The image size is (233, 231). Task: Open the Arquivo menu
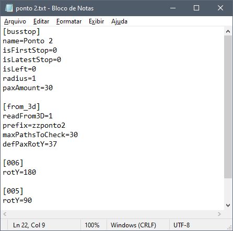click(15, 21)
